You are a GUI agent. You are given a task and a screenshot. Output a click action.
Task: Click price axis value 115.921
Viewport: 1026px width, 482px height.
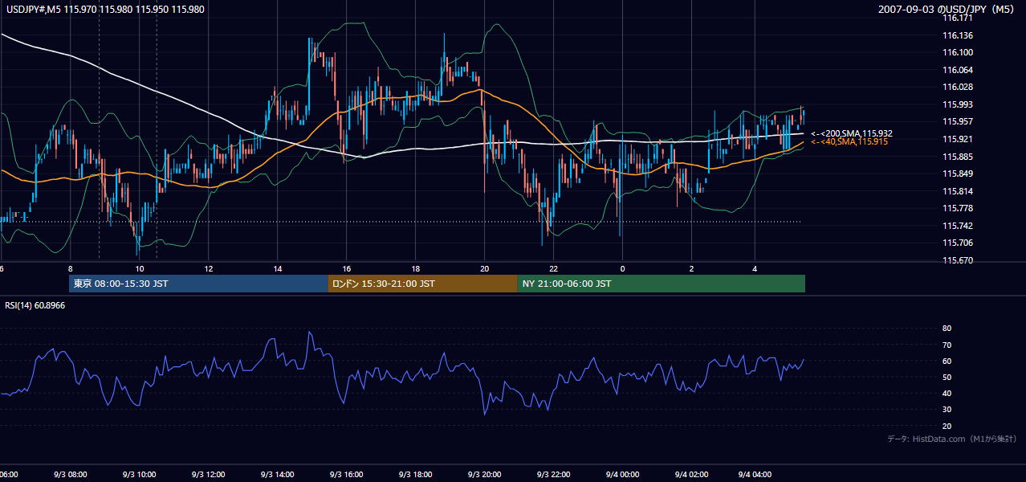[958, 139]
